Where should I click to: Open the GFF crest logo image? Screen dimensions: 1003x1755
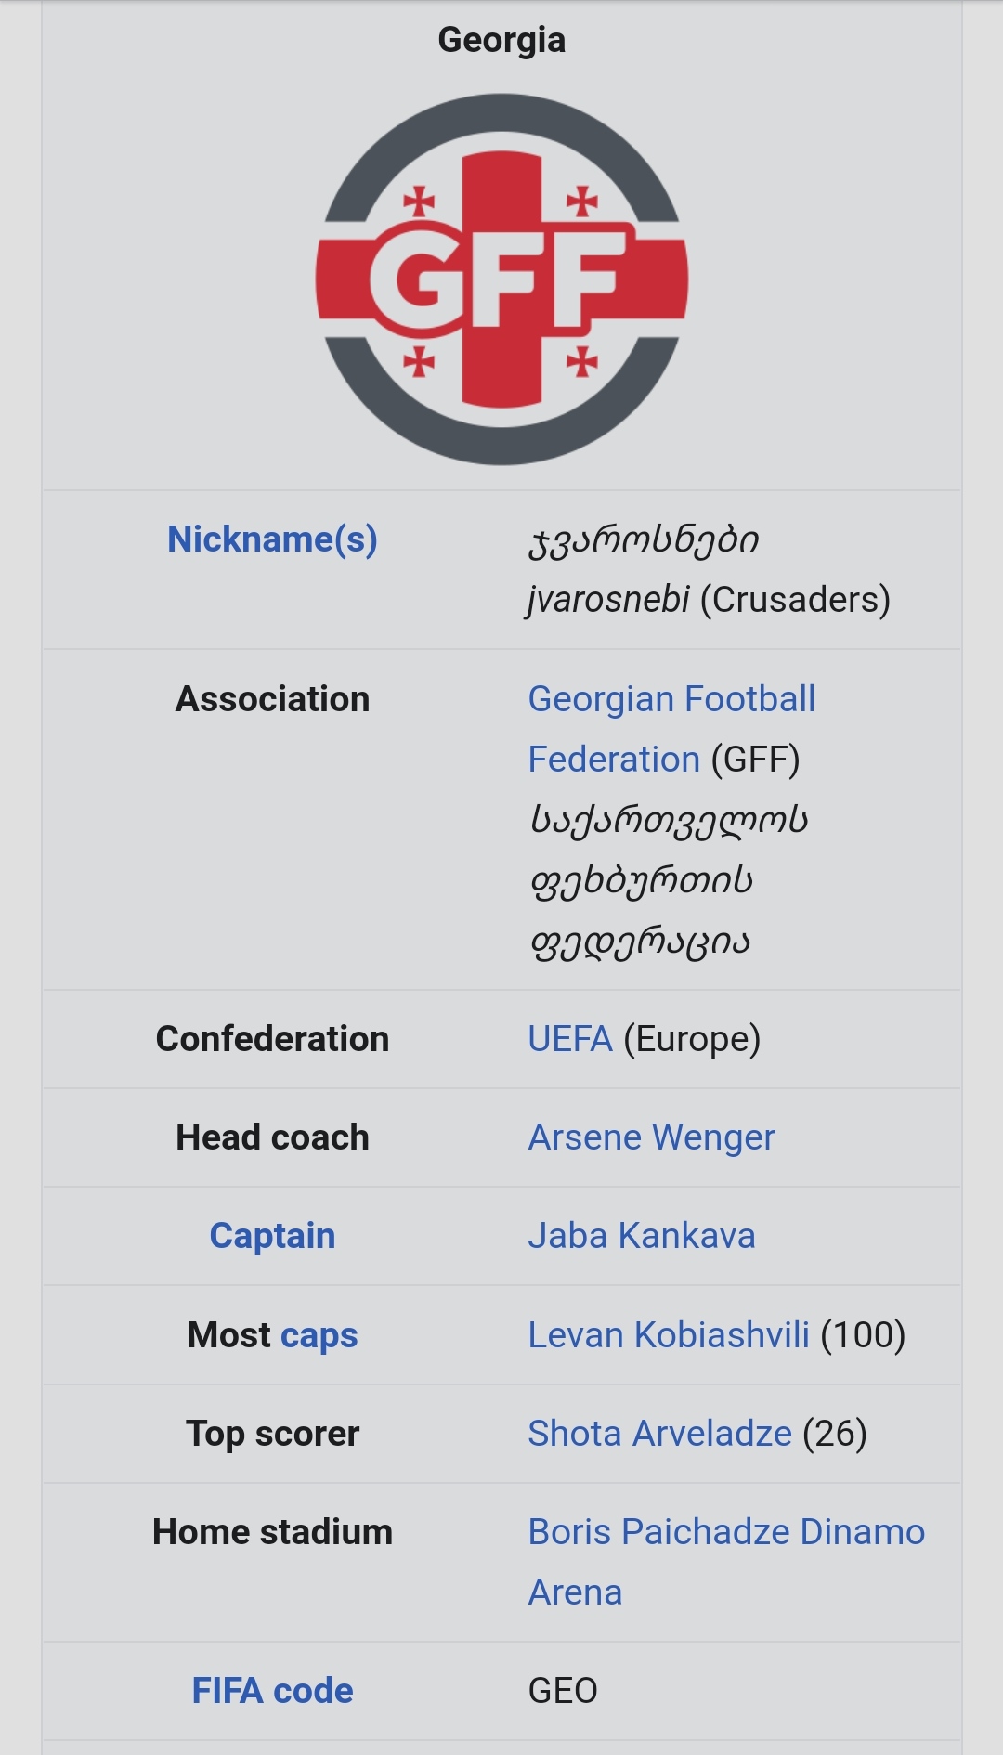coord(501,279)
